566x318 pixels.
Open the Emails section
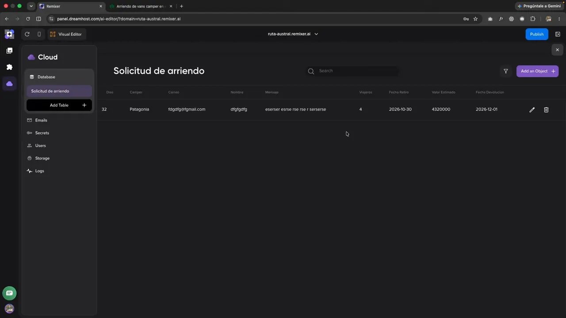coord(41,120)
